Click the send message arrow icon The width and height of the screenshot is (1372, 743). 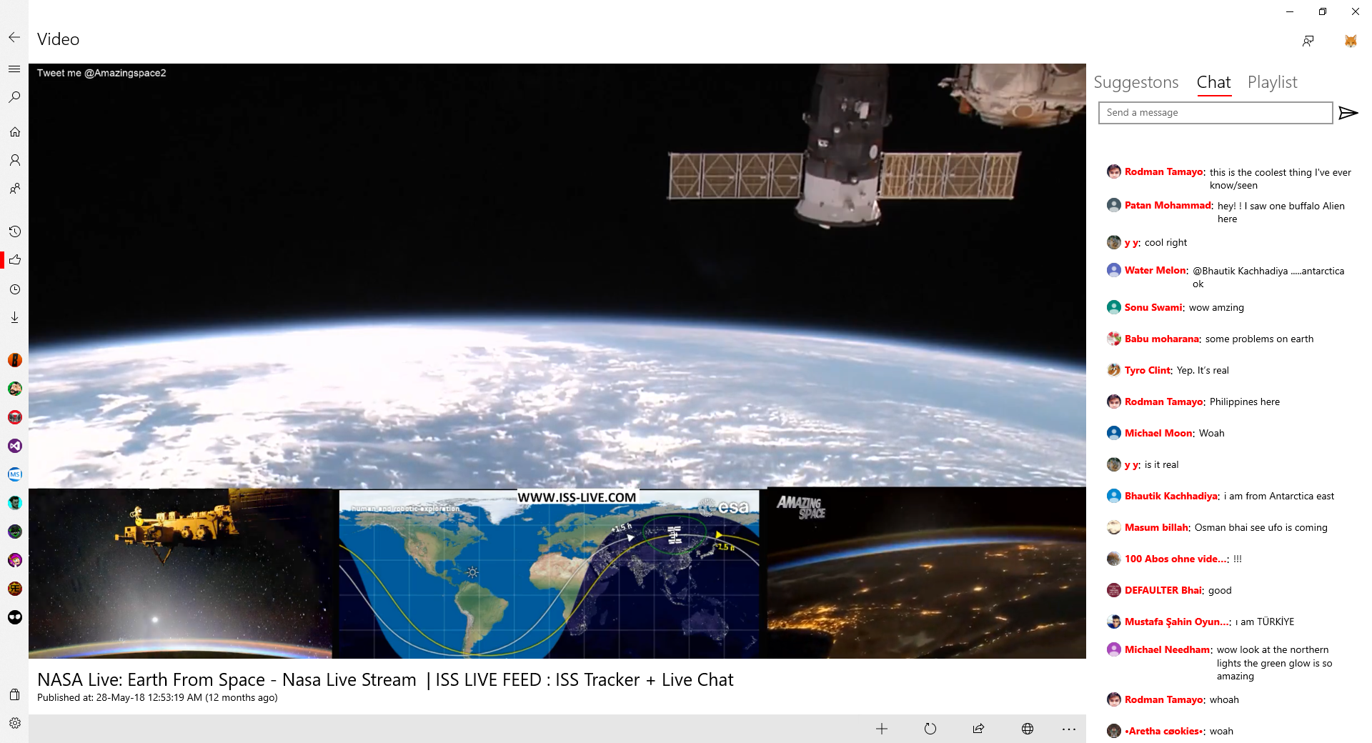pyautogui.click(x=1348, y=113)
